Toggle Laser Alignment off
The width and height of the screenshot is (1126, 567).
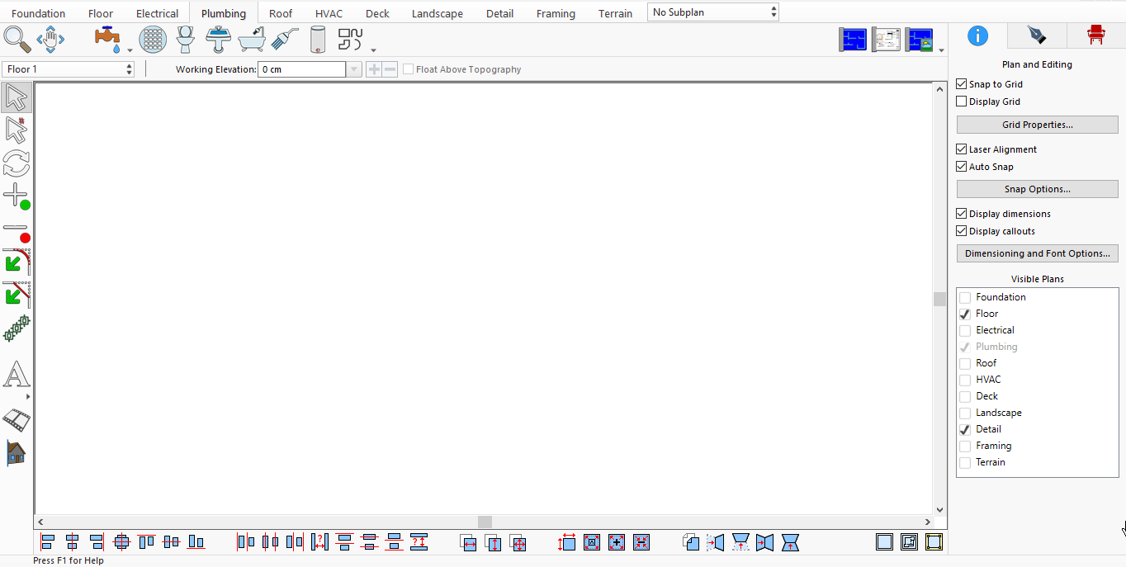(x=961, y=149)
